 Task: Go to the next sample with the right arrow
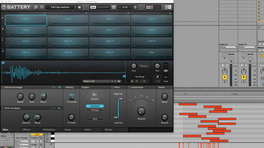coord(116,81)
